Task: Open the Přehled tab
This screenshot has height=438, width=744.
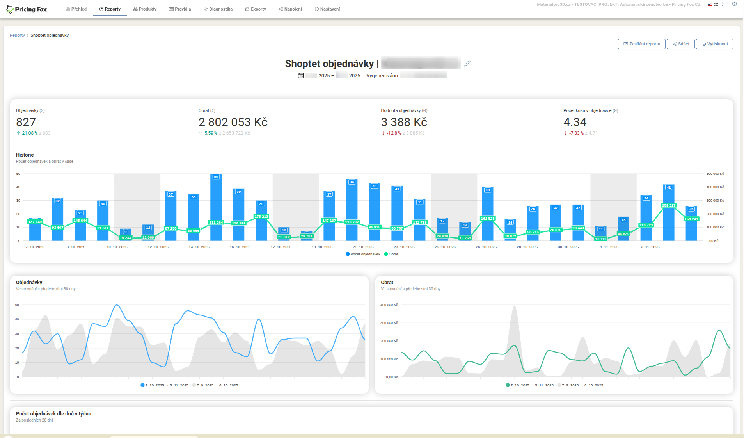Action: (x=76, y=9)
